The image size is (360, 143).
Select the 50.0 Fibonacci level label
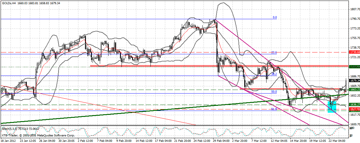[x=274, y=92]
